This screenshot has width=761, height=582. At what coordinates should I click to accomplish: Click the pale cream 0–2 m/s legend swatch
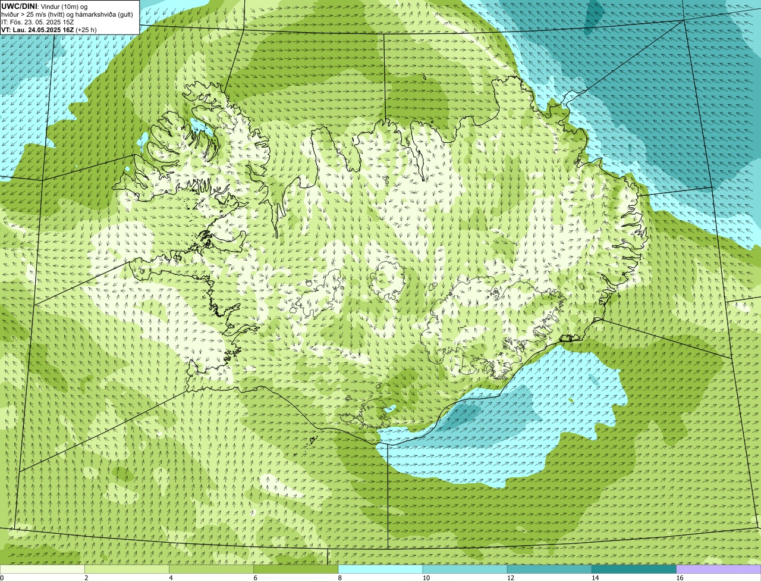coord(42,569)
